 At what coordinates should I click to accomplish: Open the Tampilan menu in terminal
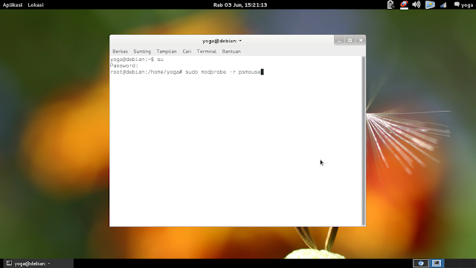(167, 51)
